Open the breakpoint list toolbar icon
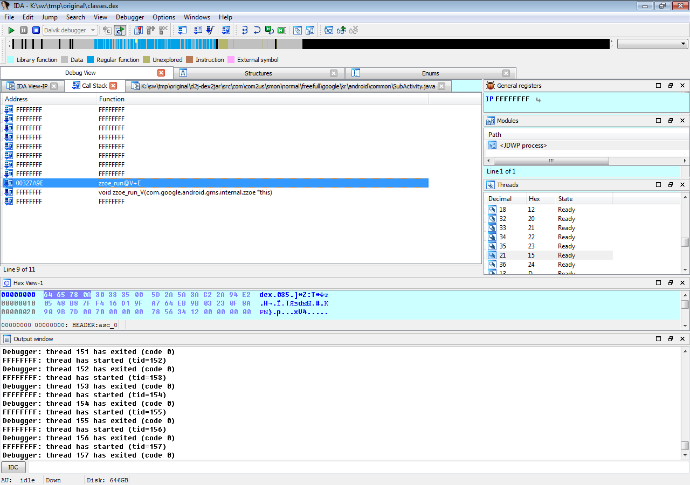 138,30
